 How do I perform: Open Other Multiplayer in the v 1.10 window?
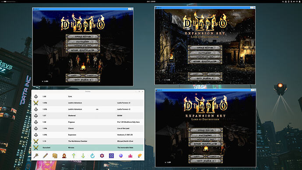point(205,61)
